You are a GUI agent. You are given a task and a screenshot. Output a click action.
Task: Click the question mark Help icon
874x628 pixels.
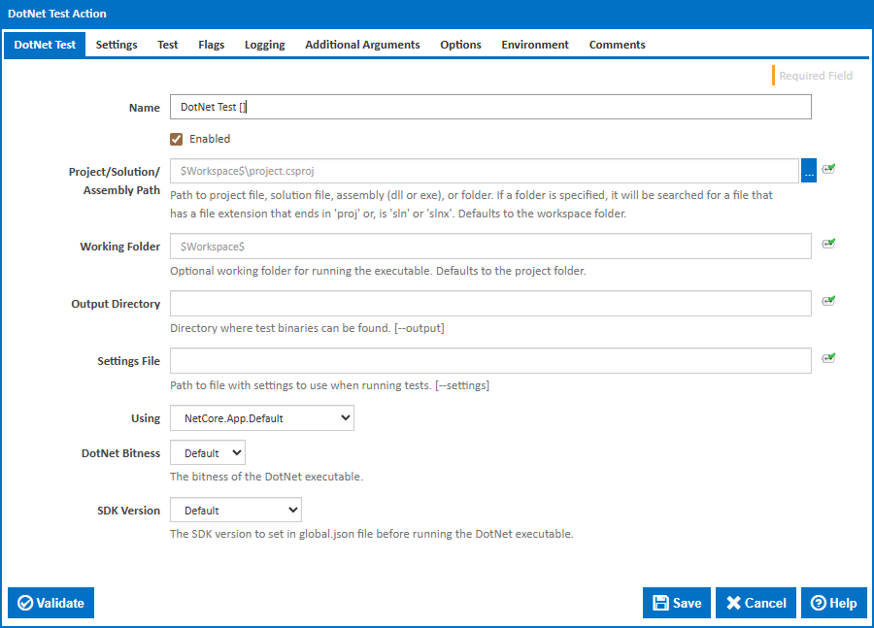point(821,603)
